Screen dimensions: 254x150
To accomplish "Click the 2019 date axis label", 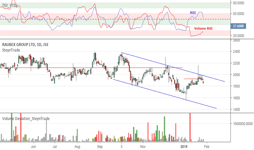I will click(x=184, y=147).
